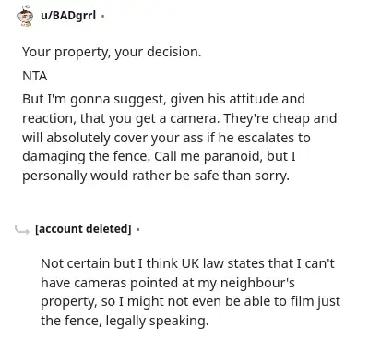Click the line 'Your property, your decision.'
This screenshot has height=353, width=369.
click(x=112, y=52)
